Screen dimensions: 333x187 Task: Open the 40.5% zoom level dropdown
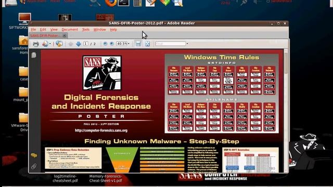(x=129, y=44)
